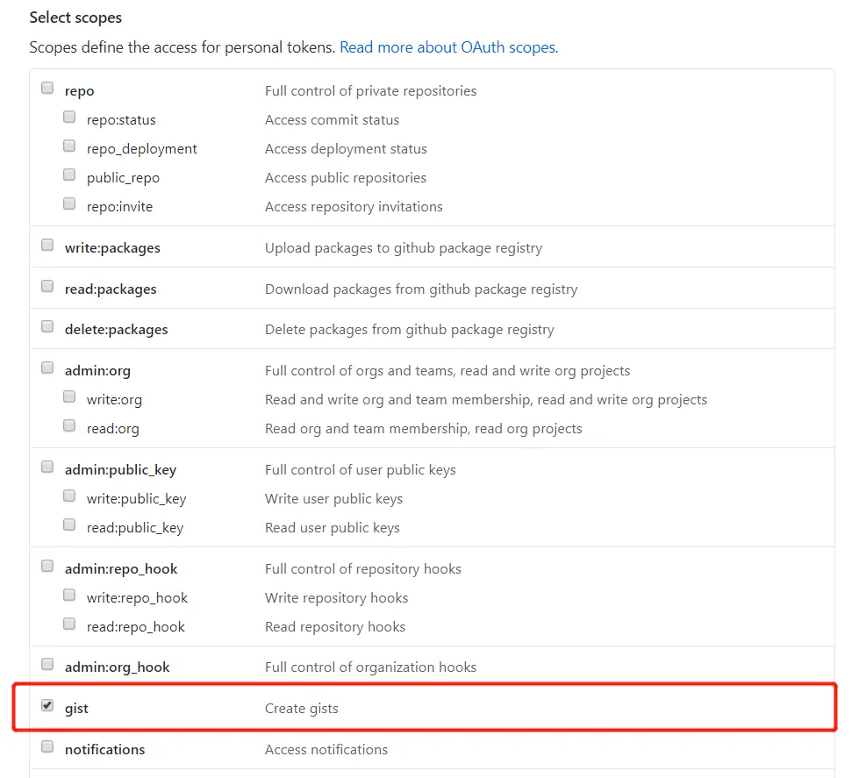Open Read more about OAuth scopes link
The width and height of the screenshot is (866, 778).
pyautogui.click(x=448, y=47)
